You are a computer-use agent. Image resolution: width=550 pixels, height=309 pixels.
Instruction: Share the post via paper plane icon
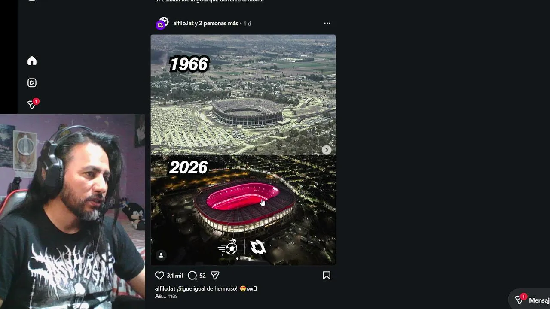coord(215,276)
